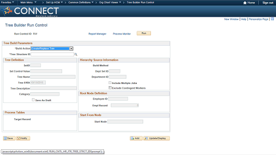Image resolution: width=276 pixels, height=155 pixels.
Task: Click the Add button
Action: coord(136,138)
